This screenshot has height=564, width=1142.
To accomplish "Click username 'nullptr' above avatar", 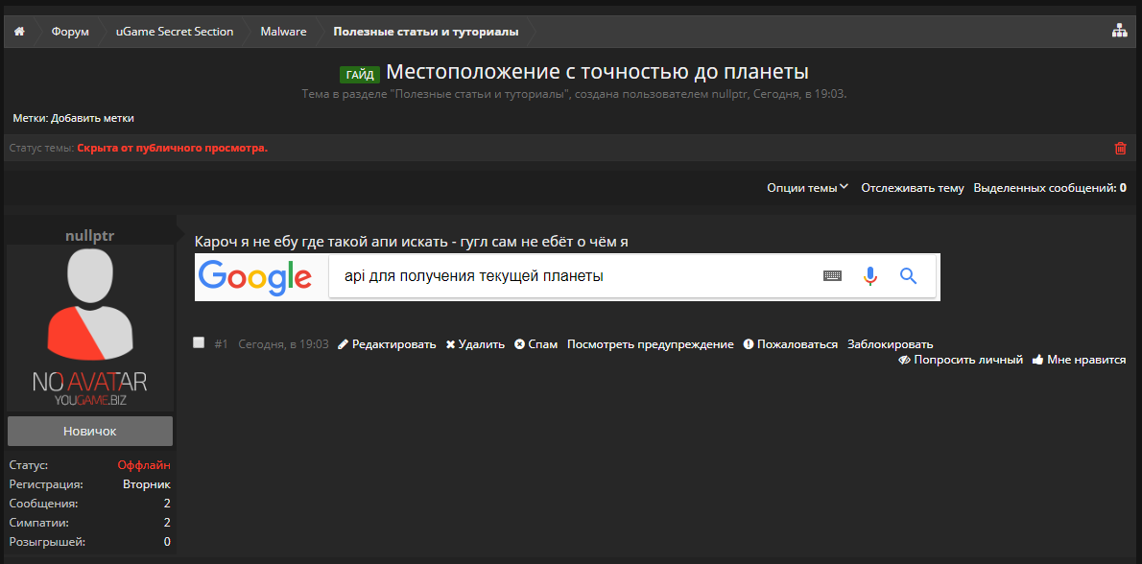I will click(x=90, y=235).
